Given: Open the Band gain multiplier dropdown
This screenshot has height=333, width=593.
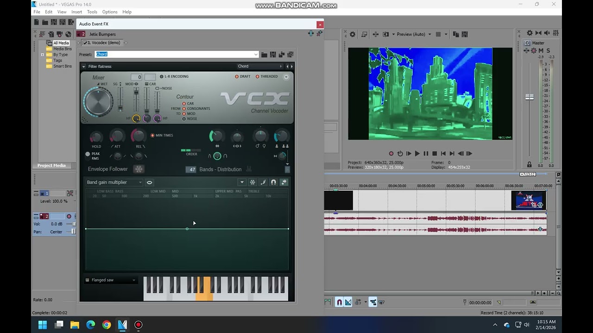Looking at the screenshot, I should coord(114,182).
